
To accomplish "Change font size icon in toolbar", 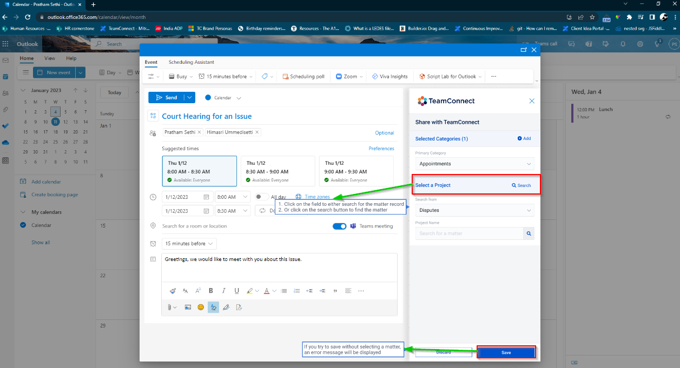I will [198, 291].
